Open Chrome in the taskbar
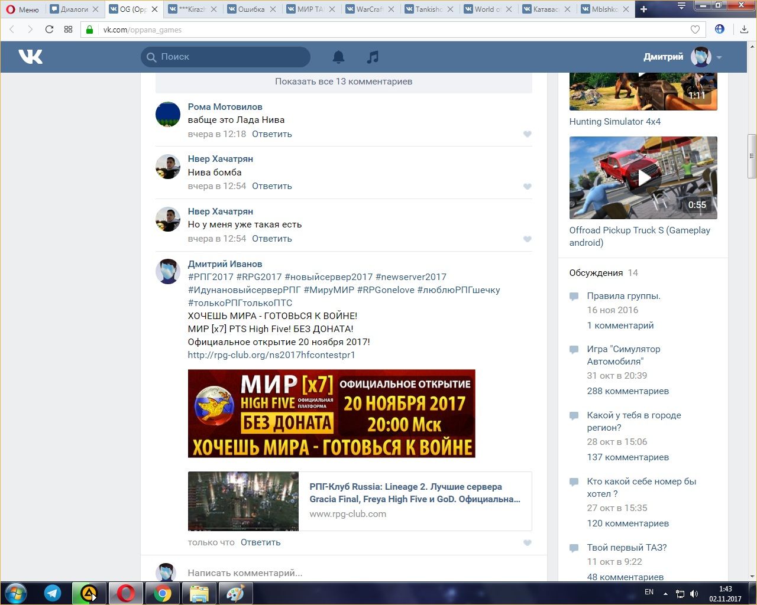757x605 pixels. click(x=162, y=593)
